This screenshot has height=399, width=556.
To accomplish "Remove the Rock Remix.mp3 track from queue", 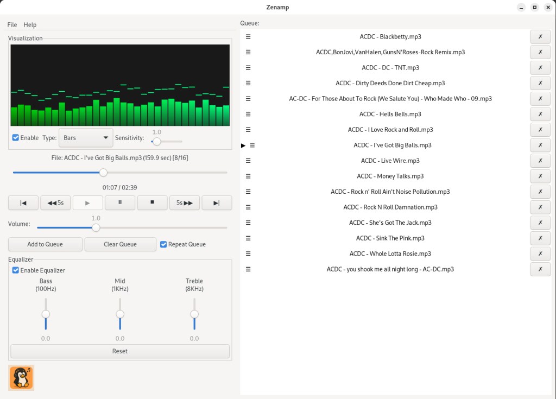I will (x=540, y=52).
